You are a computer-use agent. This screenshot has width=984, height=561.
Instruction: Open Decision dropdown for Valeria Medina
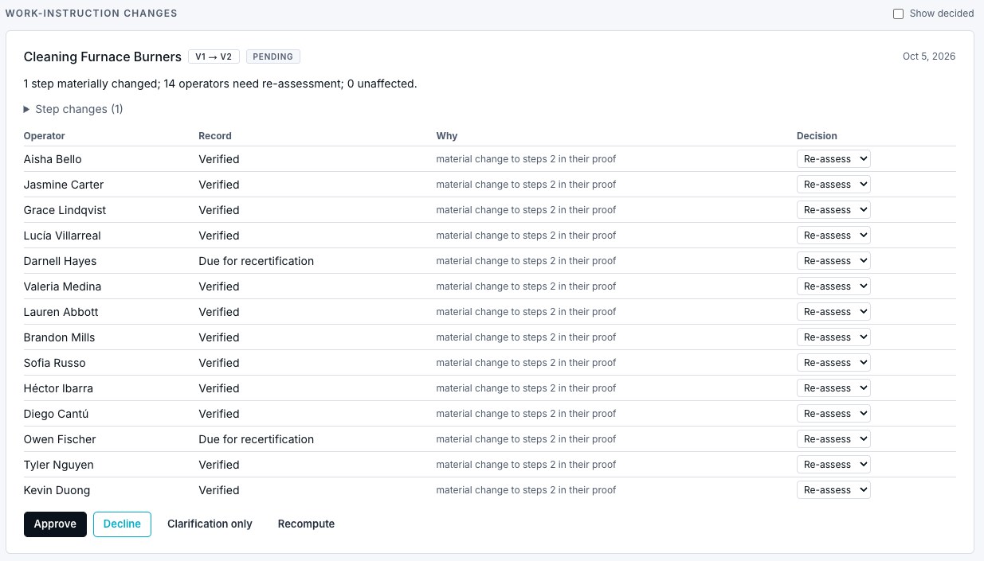pyautogui.click(x=833, y=286)
